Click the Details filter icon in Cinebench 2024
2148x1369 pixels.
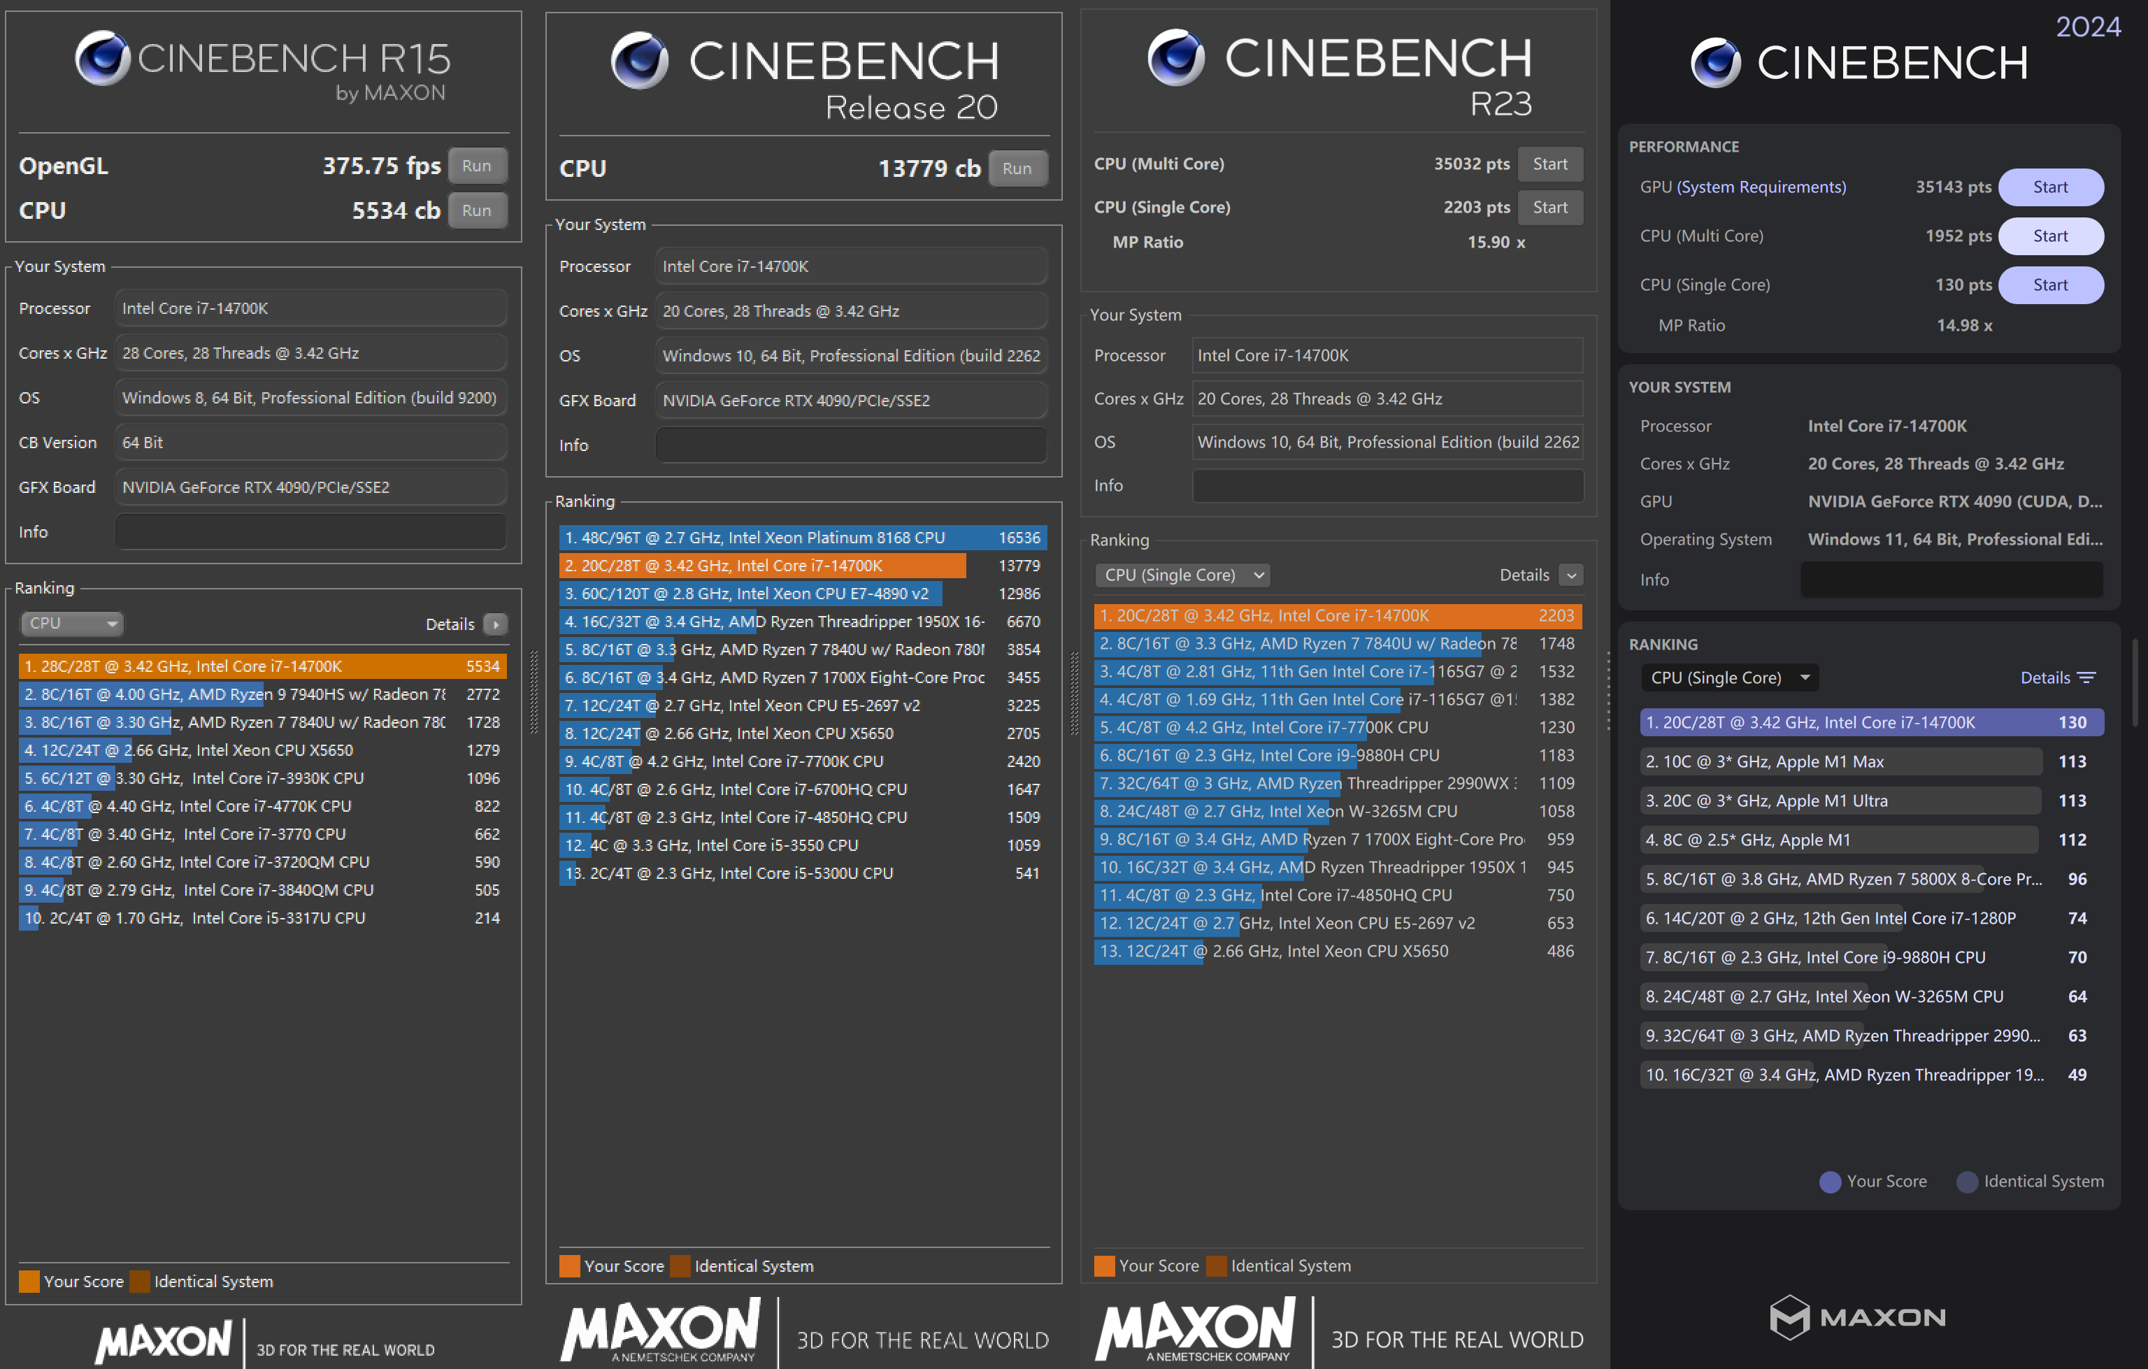[2086, 678]
